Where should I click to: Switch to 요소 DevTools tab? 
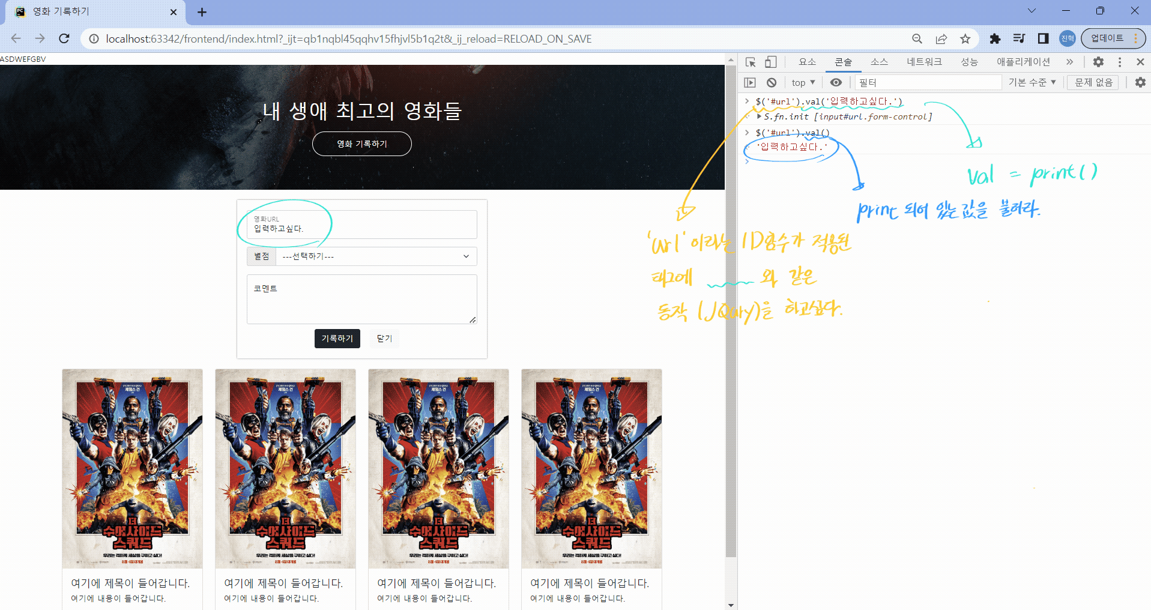tap(807, 62)
